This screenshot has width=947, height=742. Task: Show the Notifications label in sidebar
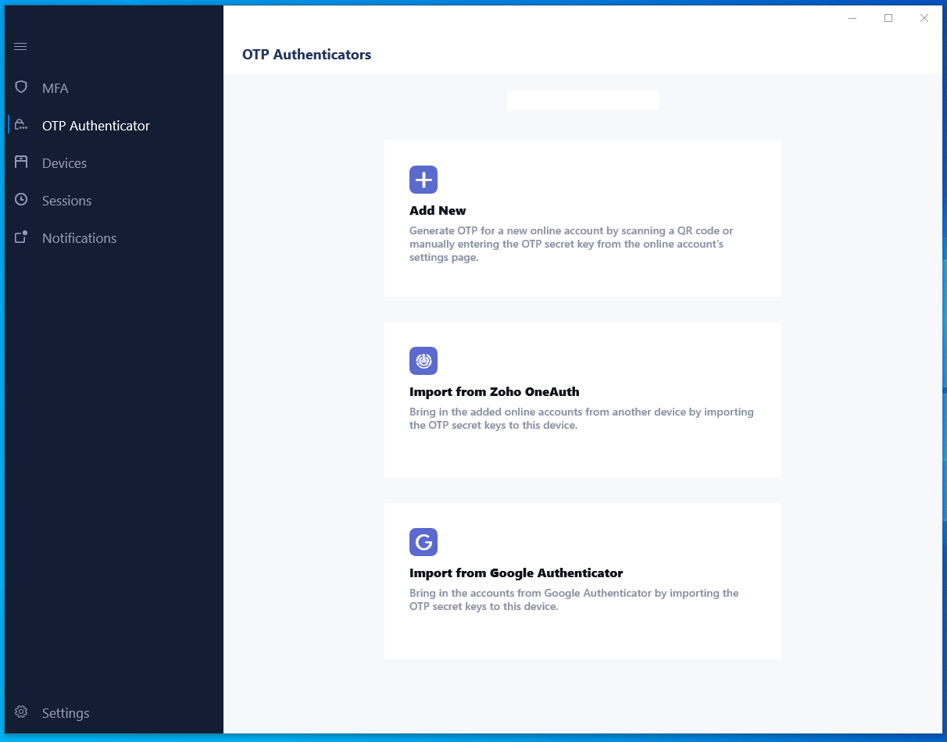[x=79, y=238]
